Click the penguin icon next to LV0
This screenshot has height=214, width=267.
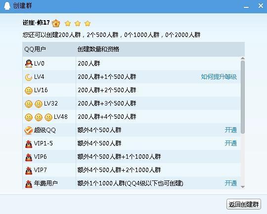click(x=29, y=64)
